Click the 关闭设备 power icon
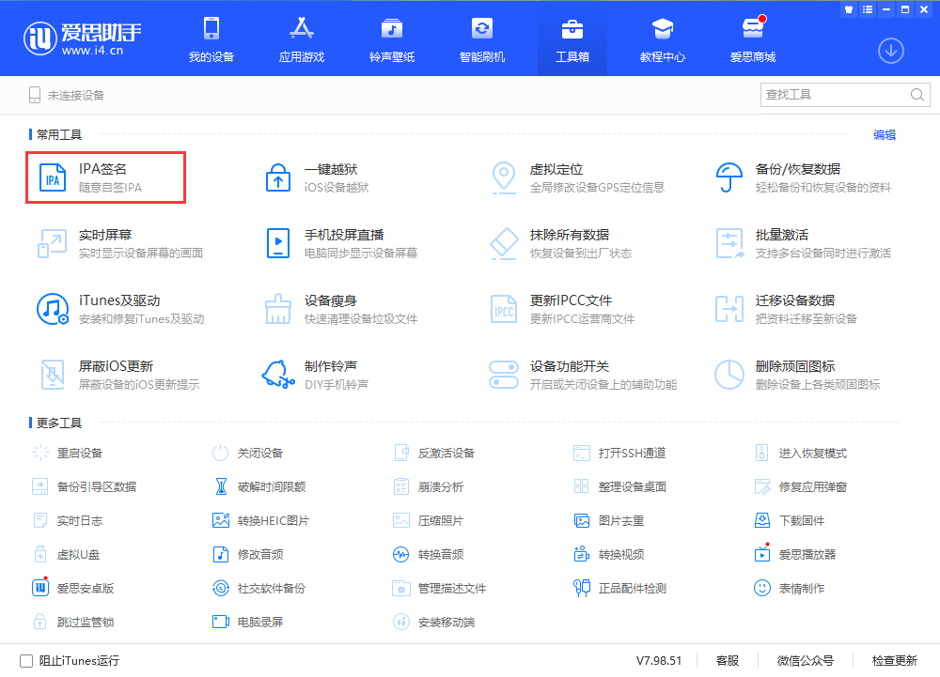This screenshot has width=940, height=677. [221, 454]
